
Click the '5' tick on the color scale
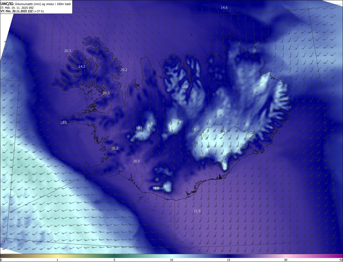pyautogui.click(x=114, y=260)
